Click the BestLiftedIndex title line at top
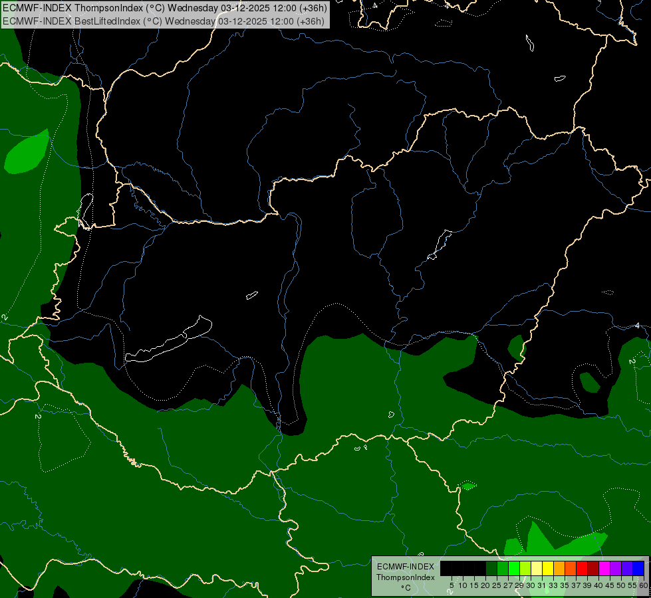The height and width of the screenshot is (598, 651). (x=163, y=21)
